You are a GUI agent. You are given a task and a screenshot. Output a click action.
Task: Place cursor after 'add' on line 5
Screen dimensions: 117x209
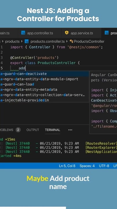[25, 68]
